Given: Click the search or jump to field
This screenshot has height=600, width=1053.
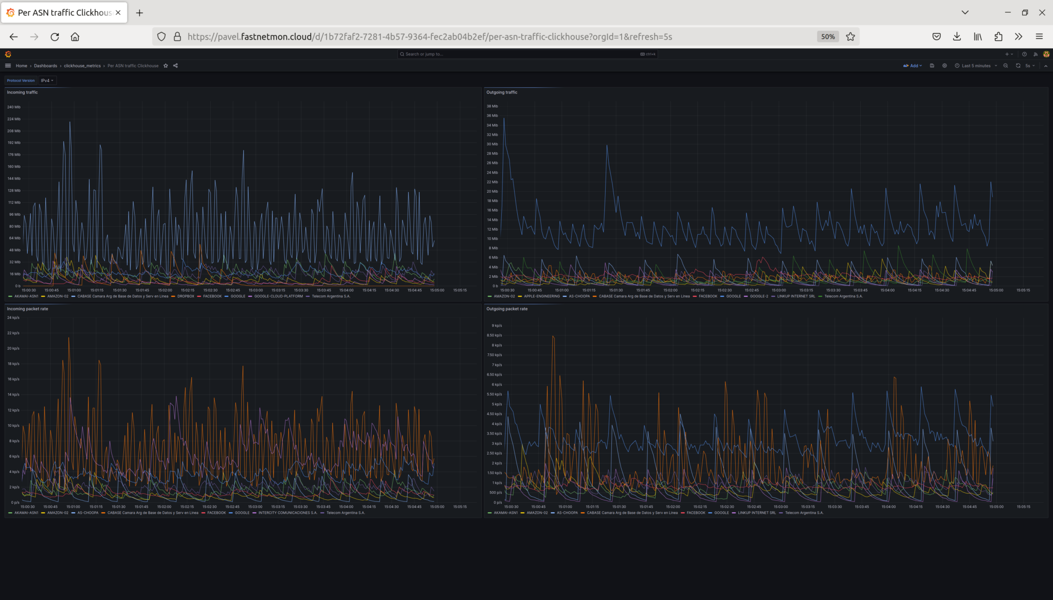Looking at the screenshot, I should [524, 54].
